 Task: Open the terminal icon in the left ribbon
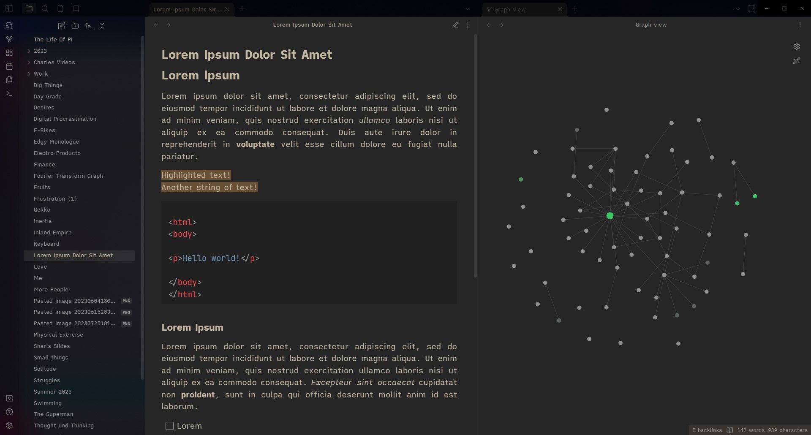[x=9, y=93]
